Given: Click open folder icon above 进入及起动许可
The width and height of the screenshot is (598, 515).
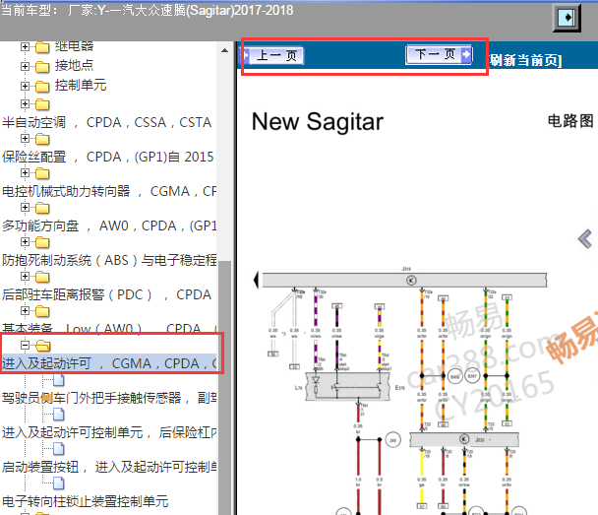Looking at the screenshot, I should [x=42, y=346].
